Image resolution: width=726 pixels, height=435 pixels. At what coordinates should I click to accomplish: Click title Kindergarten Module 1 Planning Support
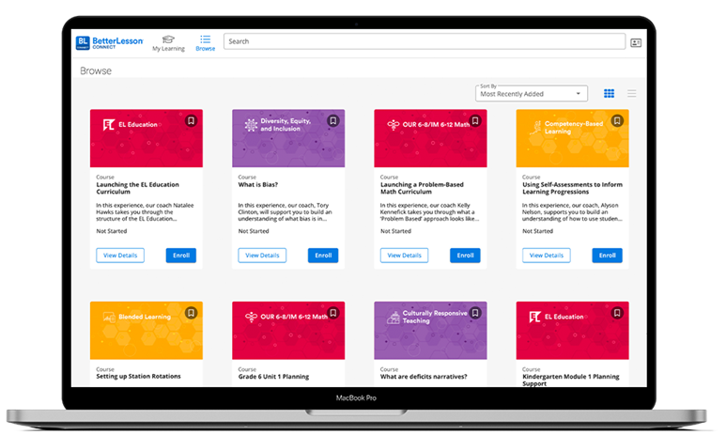[570, 380]
